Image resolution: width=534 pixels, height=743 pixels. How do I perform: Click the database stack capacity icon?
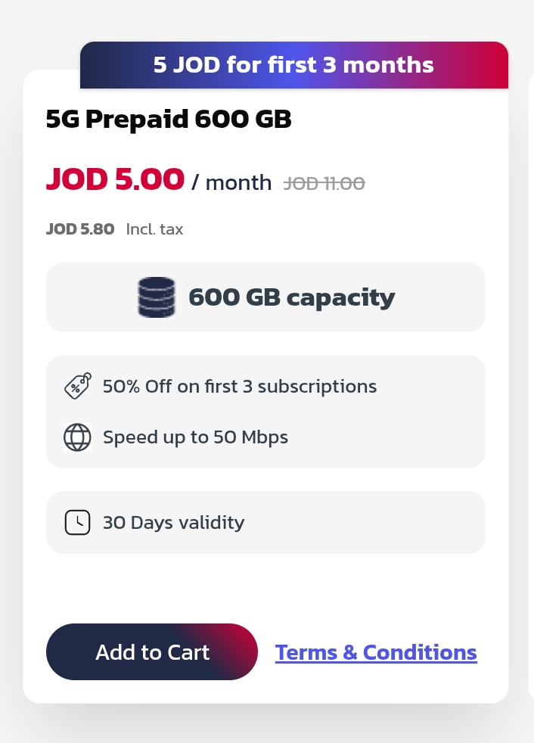point(157,297)
